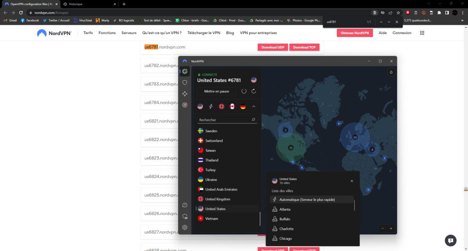Open VPN pour entreprises menu item
Viewport: 468px width, 251px height.
tap(258, 33)
